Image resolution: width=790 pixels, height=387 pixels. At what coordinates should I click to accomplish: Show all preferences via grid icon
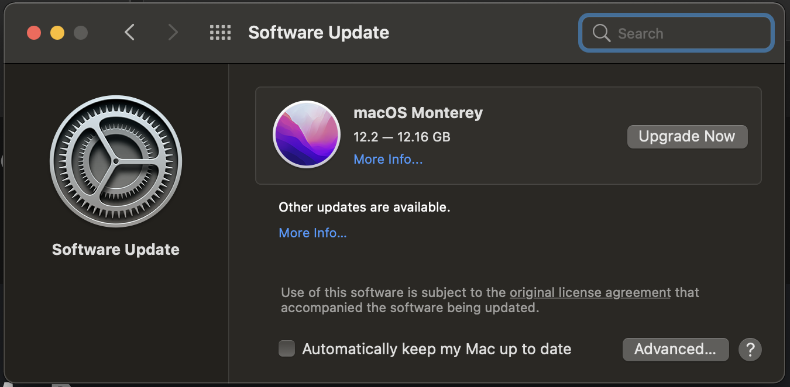coord(220,32)
